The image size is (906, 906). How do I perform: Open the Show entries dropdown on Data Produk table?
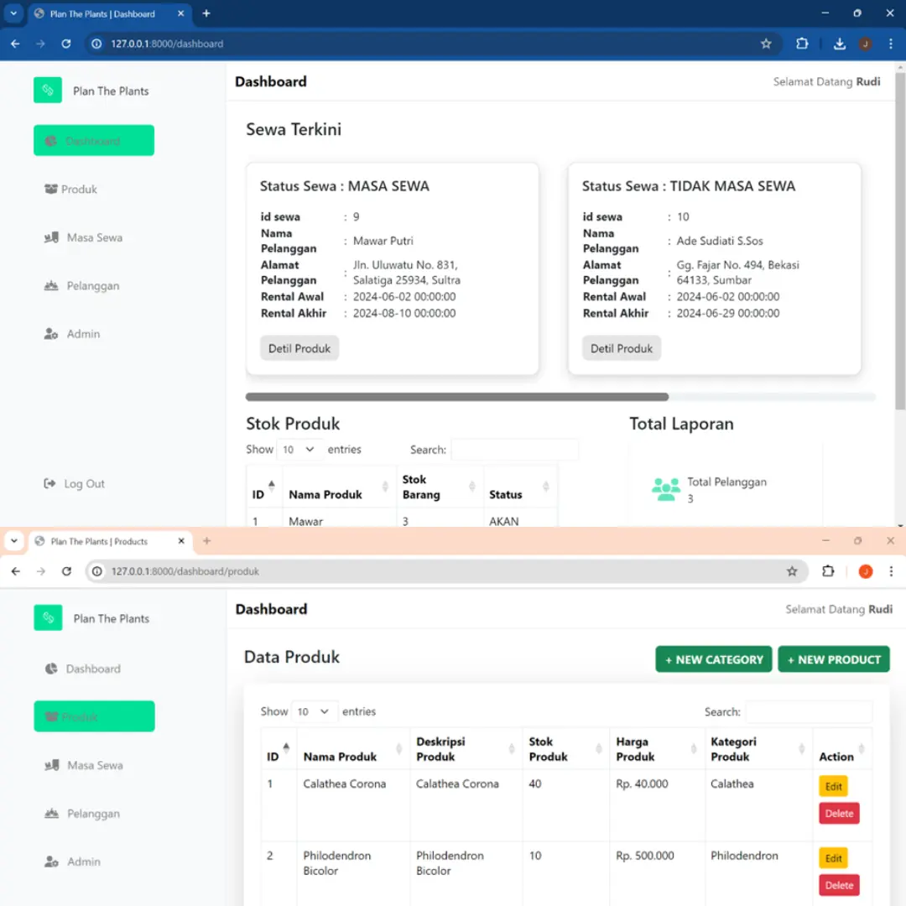(x=314, y=711)
